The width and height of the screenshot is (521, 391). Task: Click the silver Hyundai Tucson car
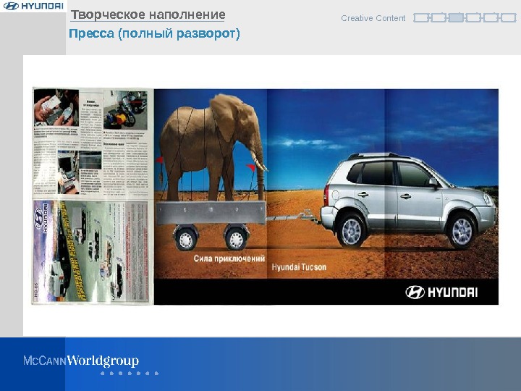click(x=409, y=201)
